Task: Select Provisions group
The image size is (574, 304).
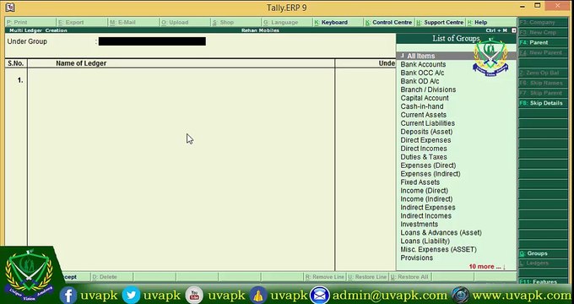Action: (417, 258)
